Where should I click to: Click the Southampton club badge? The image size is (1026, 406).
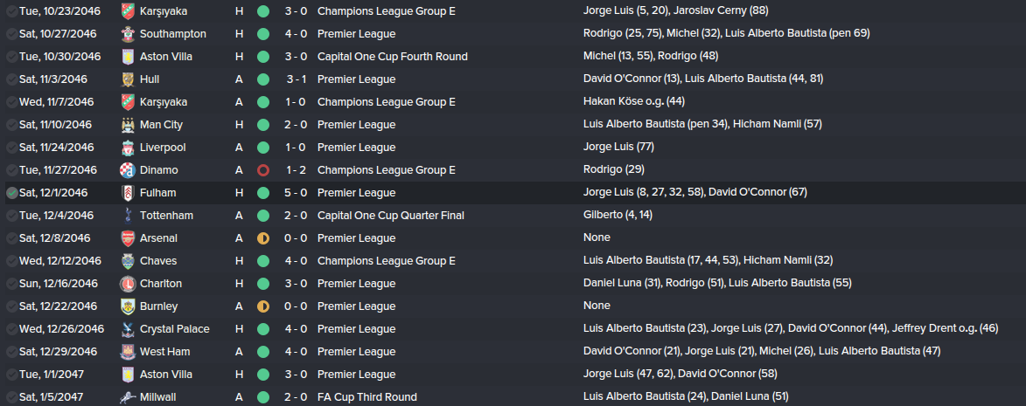[x=128, y=34]
